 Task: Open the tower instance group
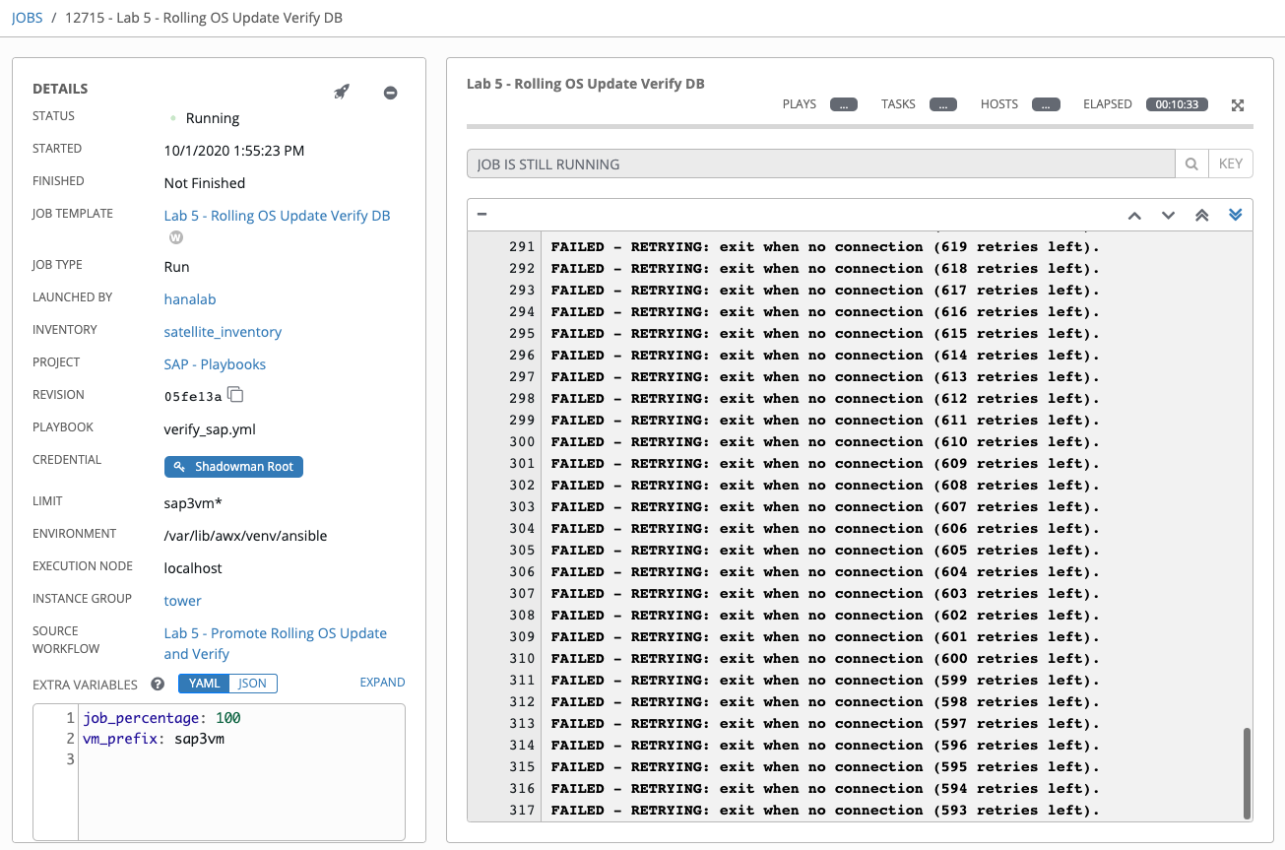[x=182, y=601]
